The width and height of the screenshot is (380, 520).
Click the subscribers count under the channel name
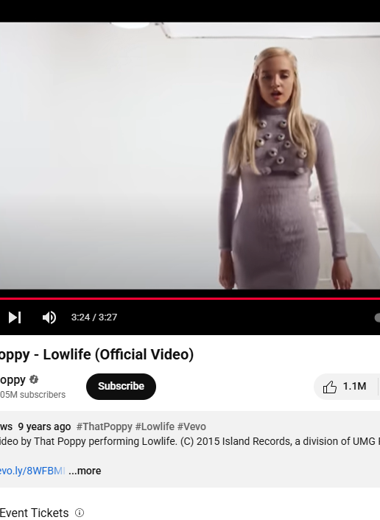pos(32,395)
